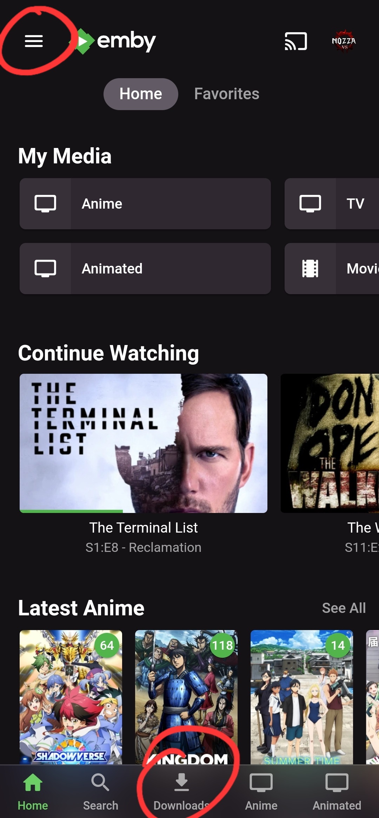The height and width of the screenshot is (818, 379).
Task: Open the Animated library in My Media
Action: (x=145, y=269)
